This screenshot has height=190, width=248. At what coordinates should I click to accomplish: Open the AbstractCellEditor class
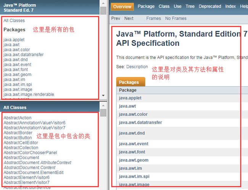[21, 143]
